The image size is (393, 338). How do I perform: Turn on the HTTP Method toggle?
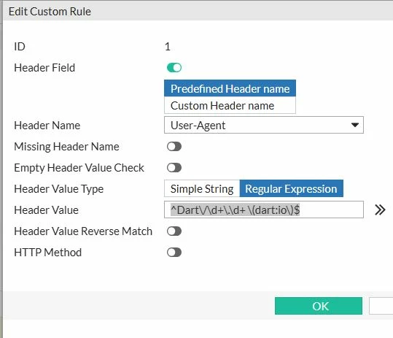click(x=174, y=253)
